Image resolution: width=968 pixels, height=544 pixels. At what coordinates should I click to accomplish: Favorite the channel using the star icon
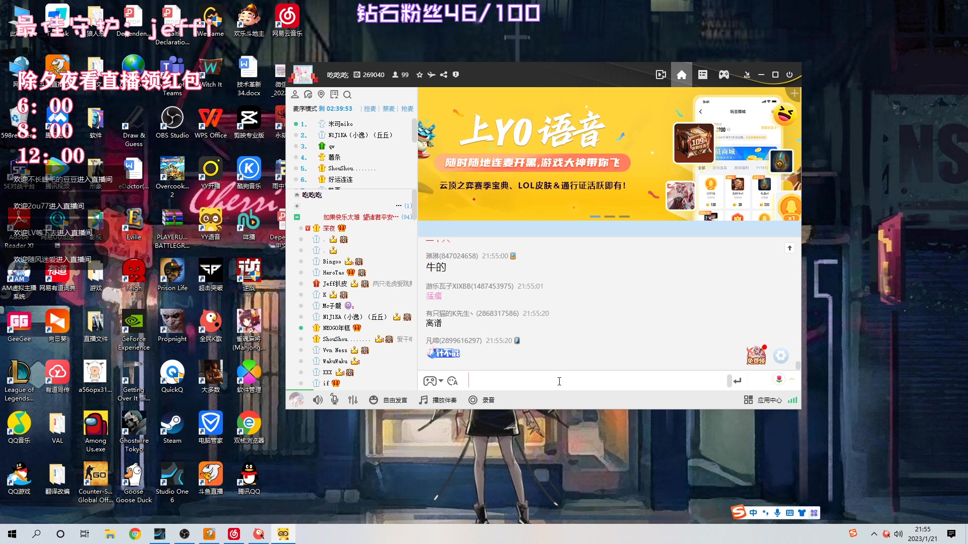tap(419, 74)
